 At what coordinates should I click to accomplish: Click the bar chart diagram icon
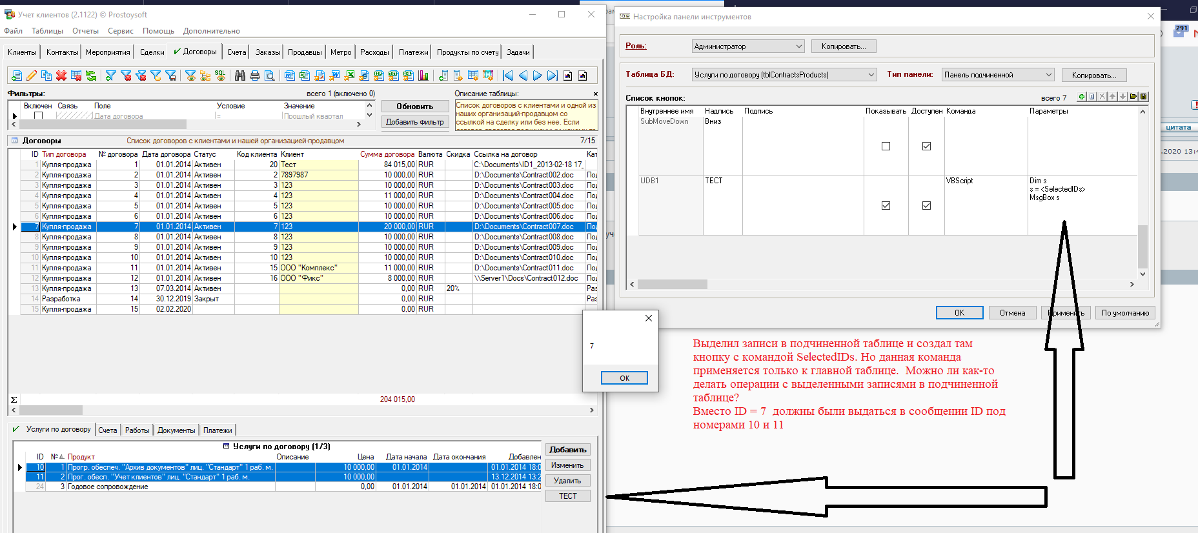pyautogui.click(x=423, y=75)
